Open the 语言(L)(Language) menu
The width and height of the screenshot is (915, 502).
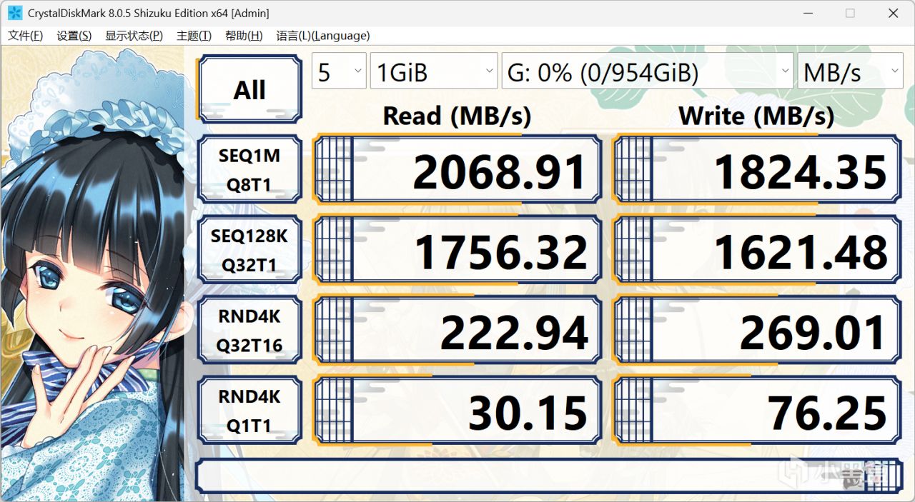pyautogui.click(x=323, y=36)
